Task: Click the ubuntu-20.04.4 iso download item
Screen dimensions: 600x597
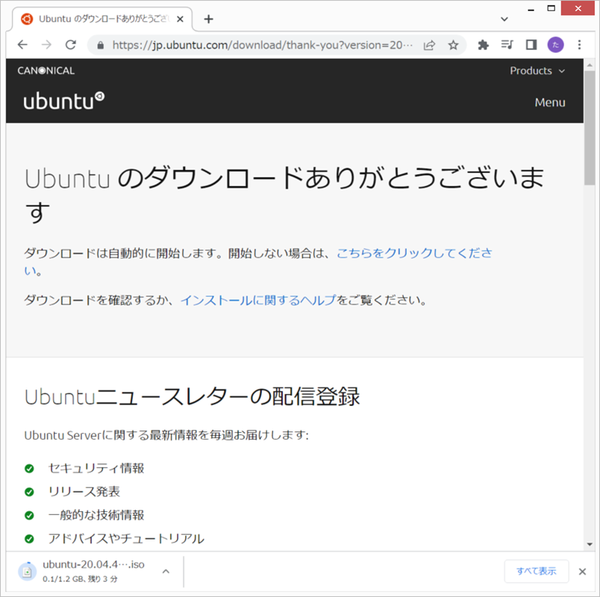Action: pos(94,571)
